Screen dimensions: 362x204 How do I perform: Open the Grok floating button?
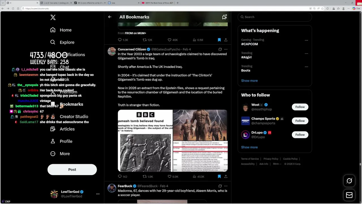(x=349, y=181)
